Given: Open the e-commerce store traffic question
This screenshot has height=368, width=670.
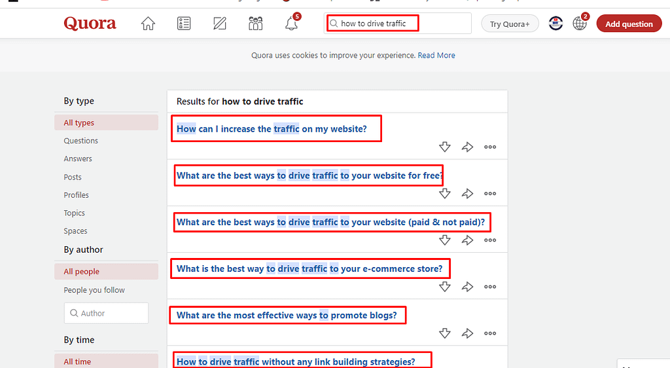Looking at the screenshot, I should click(309, 268).
